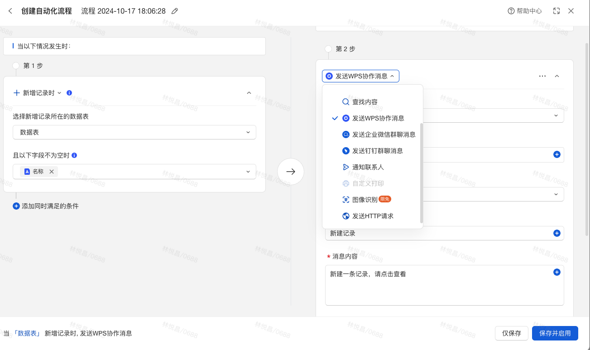Collapse the step 1 card chevron
The height and width of the screenshot is (350, 590).
click(x=249, y=93)
